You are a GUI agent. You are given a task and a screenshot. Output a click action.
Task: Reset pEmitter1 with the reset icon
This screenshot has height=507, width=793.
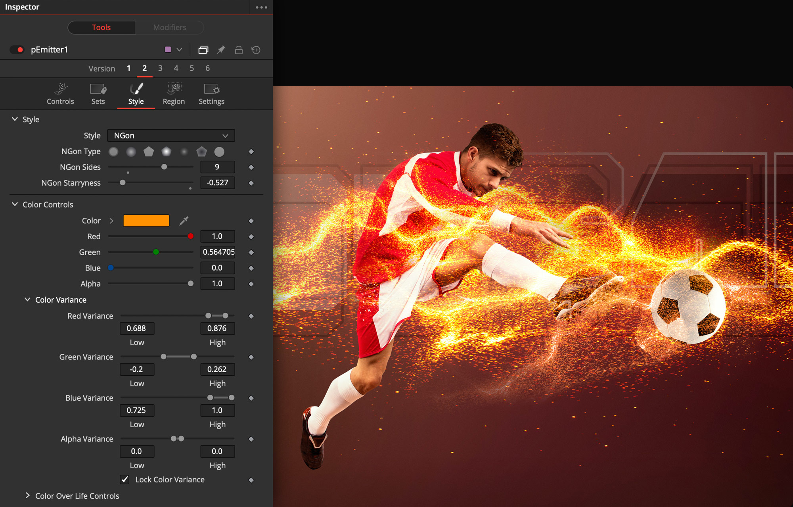256,50
